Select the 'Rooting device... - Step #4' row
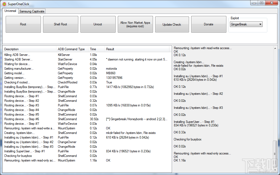The width and height of the screenshot is (280, 175). [x=86, y=110]
